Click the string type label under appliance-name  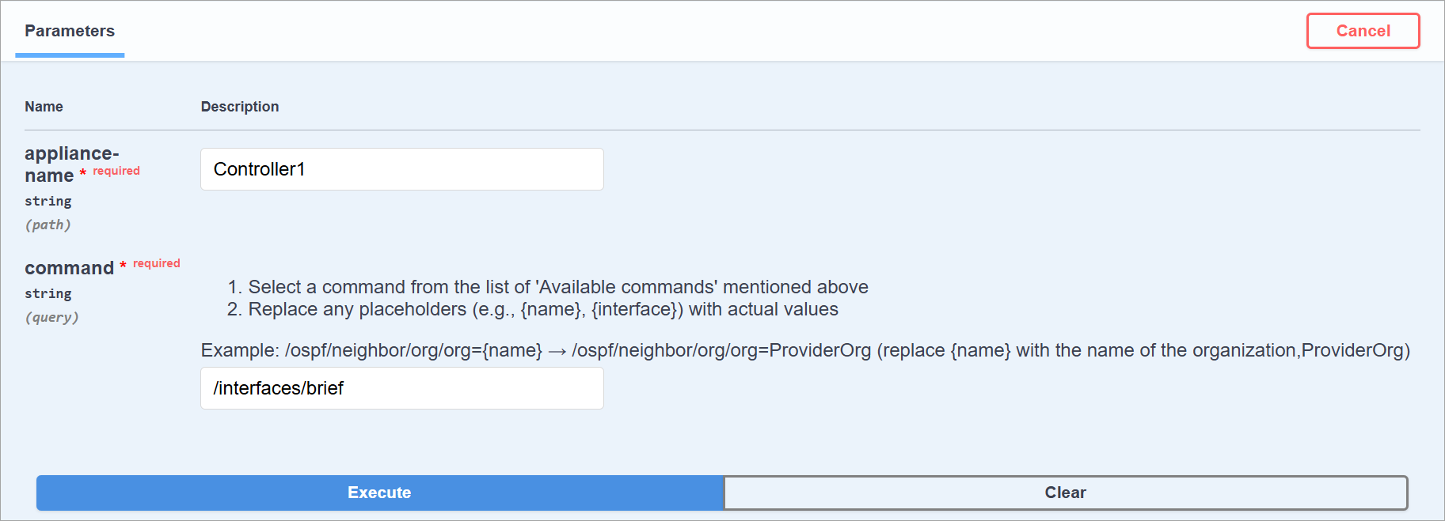[x=48, y=201]
